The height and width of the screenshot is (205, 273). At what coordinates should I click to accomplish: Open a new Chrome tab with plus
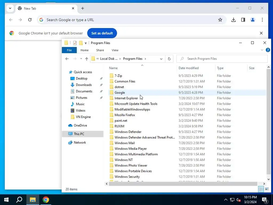[x=83, y=8]
